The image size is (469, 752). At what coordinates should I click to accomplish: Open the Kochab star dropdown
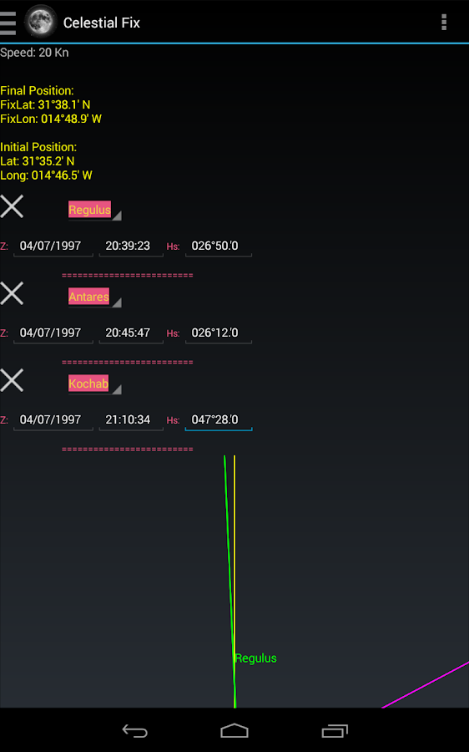[x=94, y=384]
